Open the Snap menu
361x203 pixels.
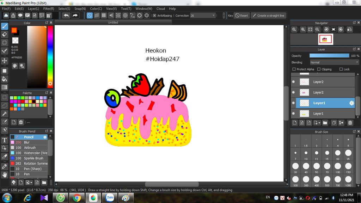point(80,9)
